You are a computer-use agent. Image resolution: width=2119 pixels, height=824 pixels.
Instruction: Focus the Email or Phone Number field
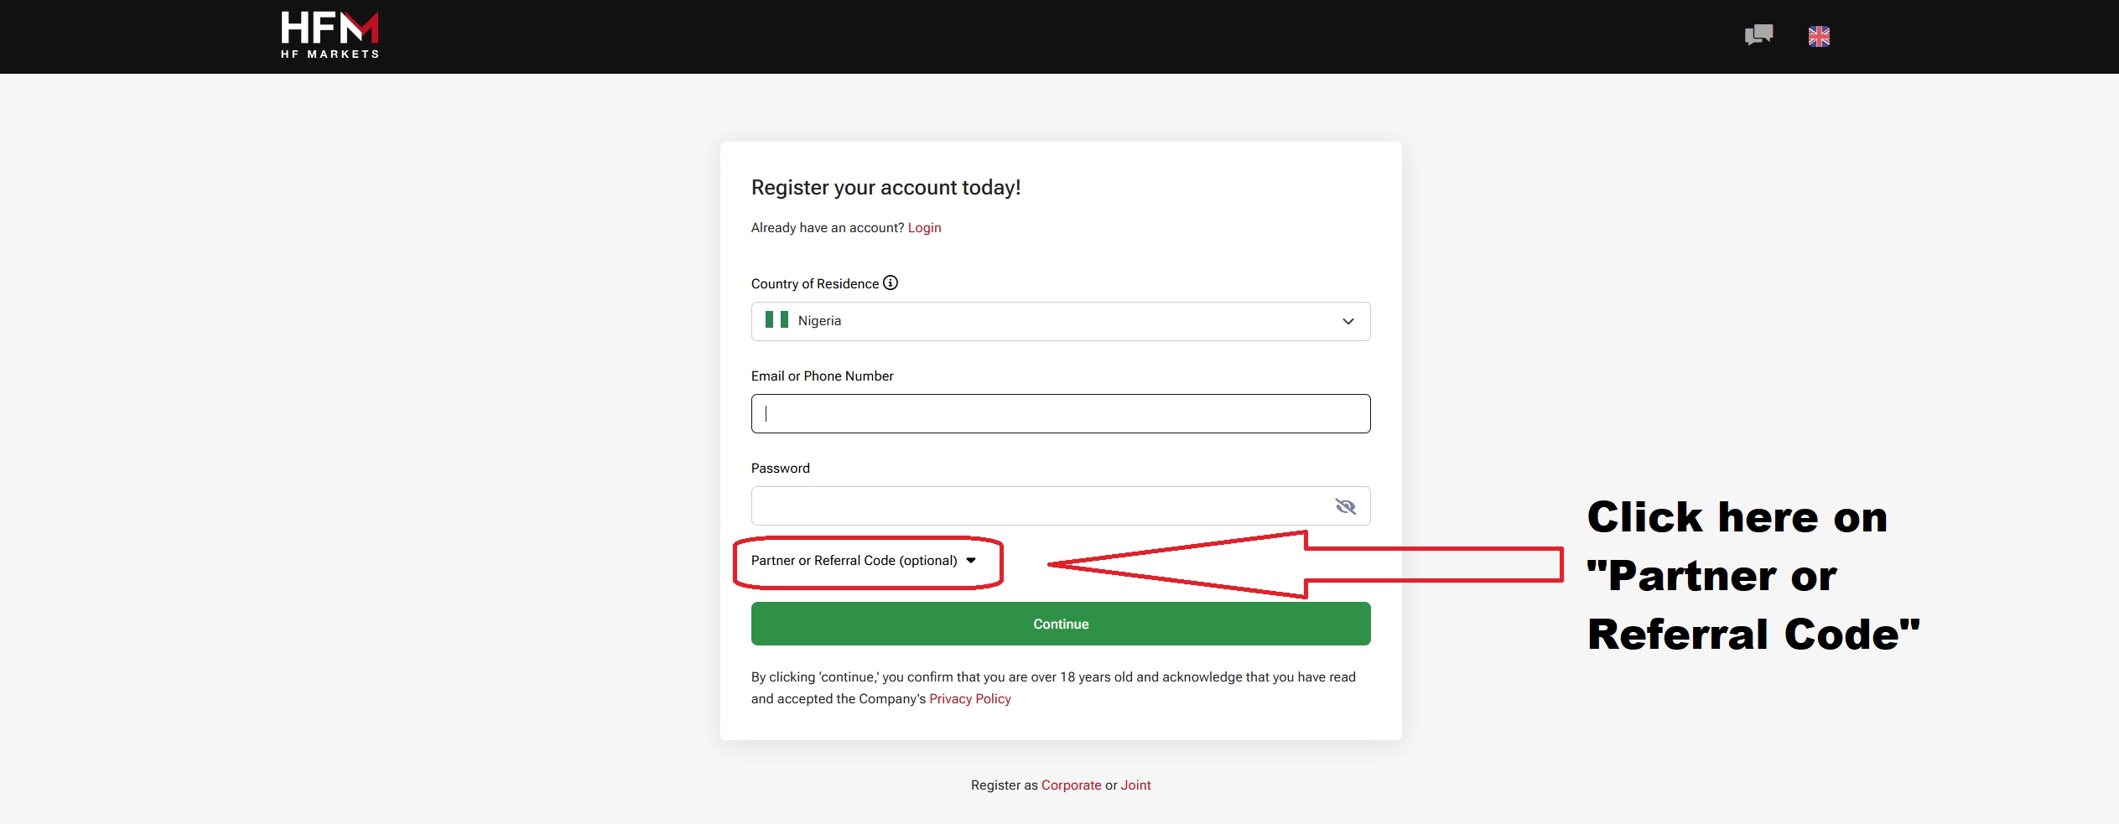1060,414
